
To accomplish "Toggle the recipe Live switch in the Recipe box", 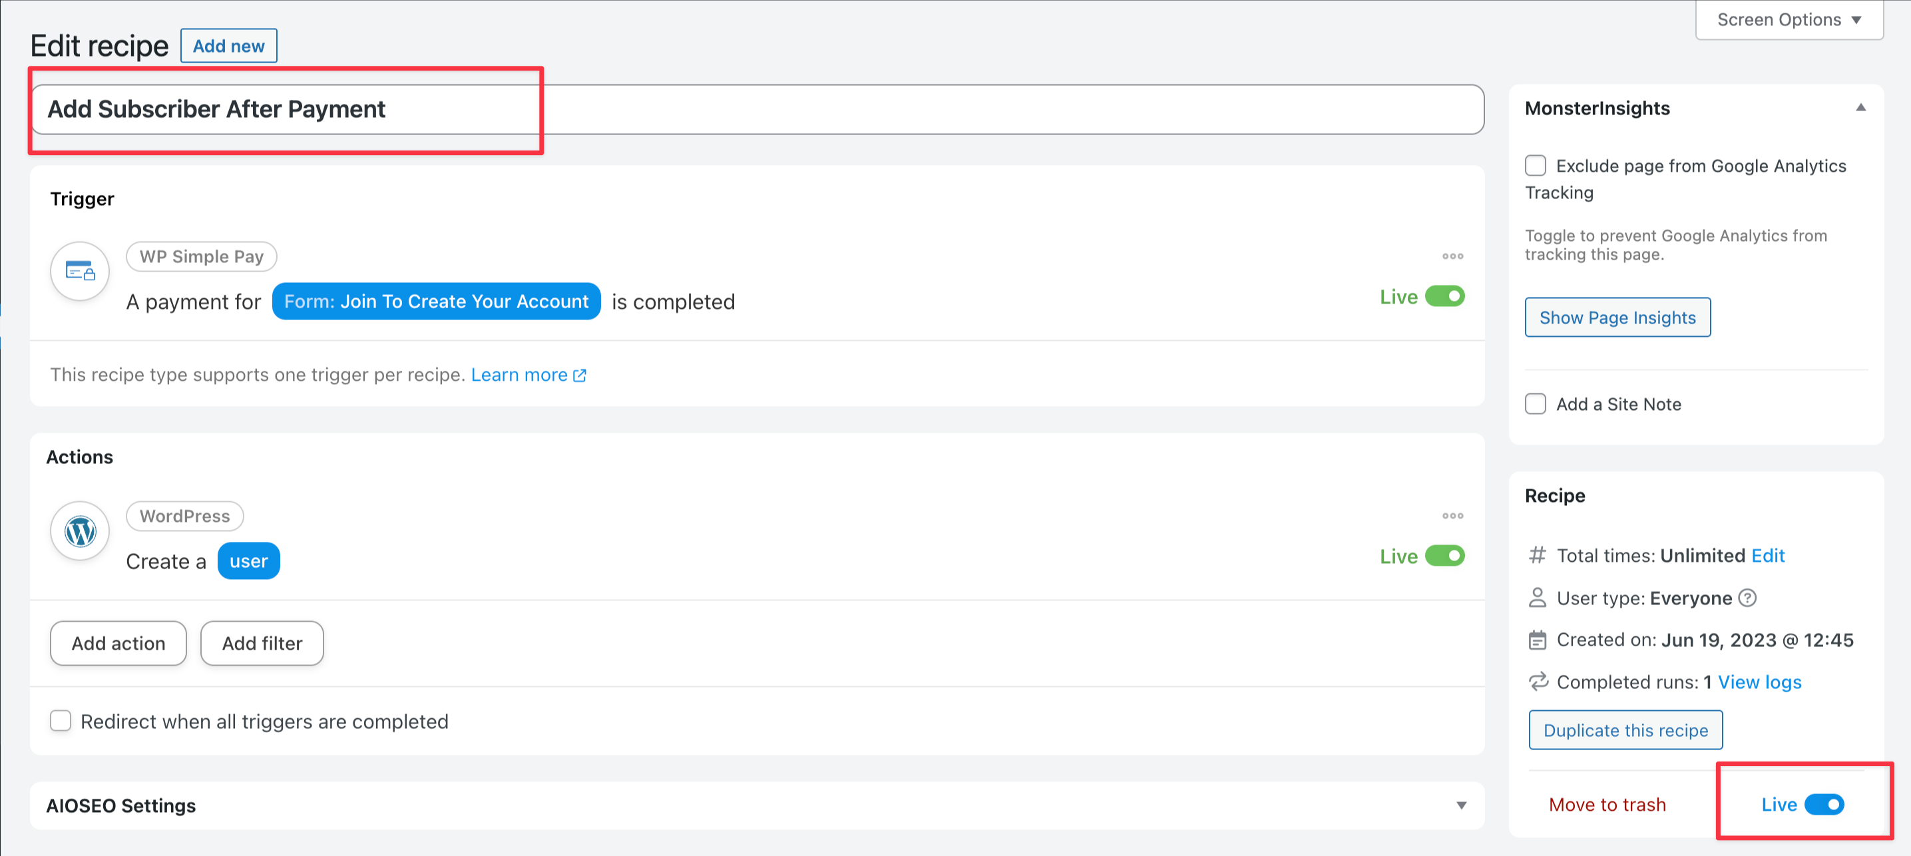I will click(x=1824, y=804).
